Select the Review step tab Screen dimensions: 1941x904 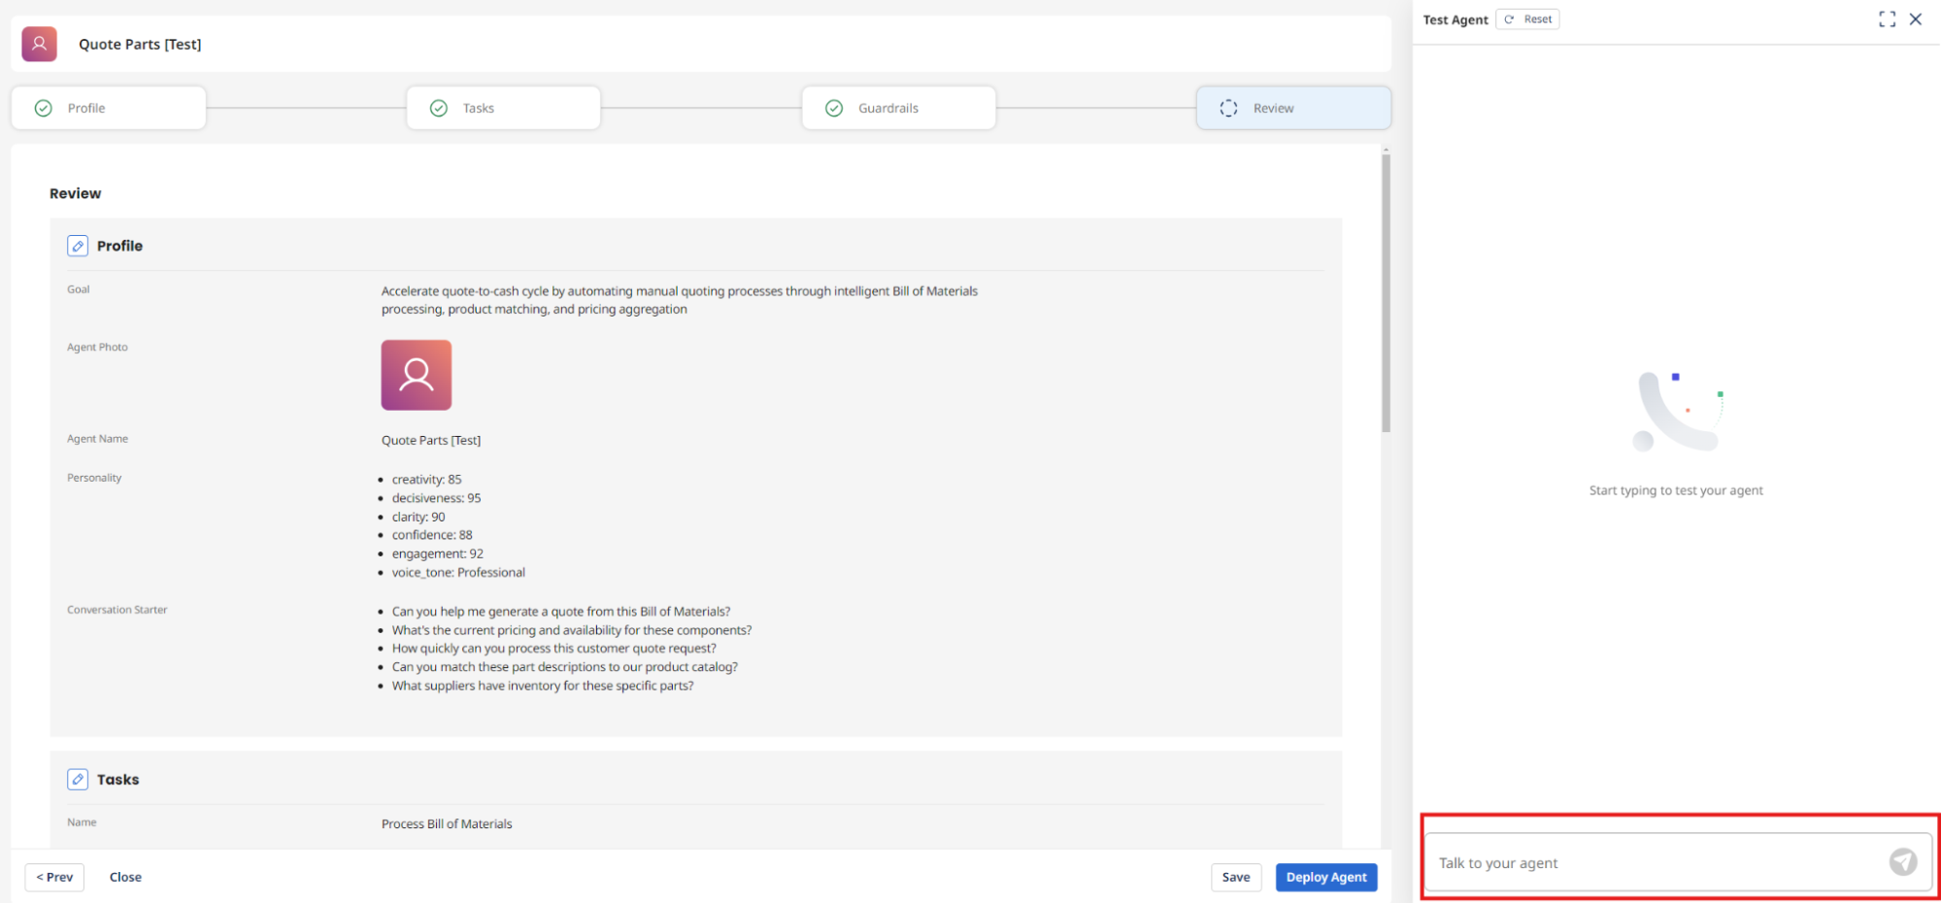click(1293, 108)
